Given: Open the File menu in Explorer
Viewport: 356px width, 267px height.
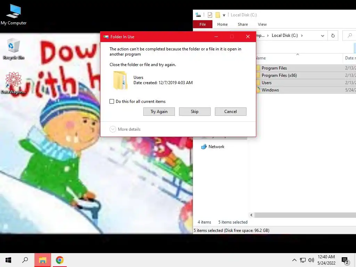Looking at the screenshot, I should click(x=203, y=24).
